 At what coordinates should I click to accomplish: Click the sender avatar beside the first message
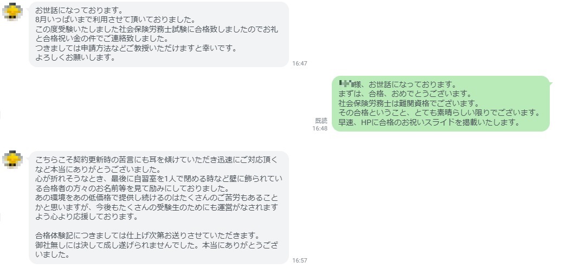click(12, 11)
